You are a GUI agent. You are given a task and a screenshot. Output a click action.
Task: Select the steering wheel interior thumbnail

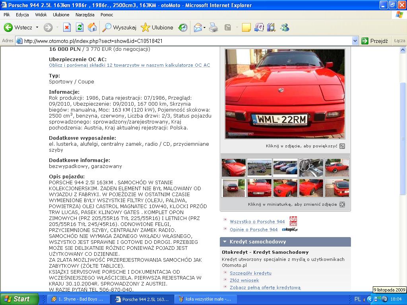(311, 167)
